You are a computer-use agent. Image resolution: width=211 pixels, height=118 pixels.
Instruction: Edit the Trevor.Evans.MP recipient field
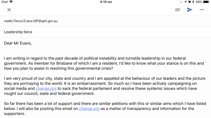[31, 21]
